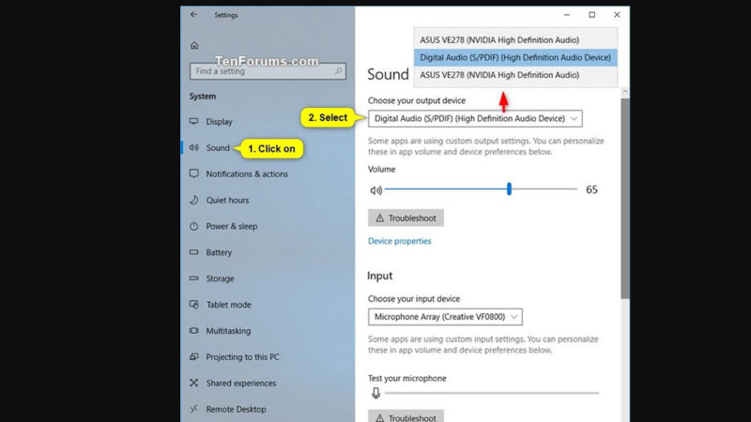Click the Storage drive icon
This screenshot has height=422, width=751.
pos(194,278)
